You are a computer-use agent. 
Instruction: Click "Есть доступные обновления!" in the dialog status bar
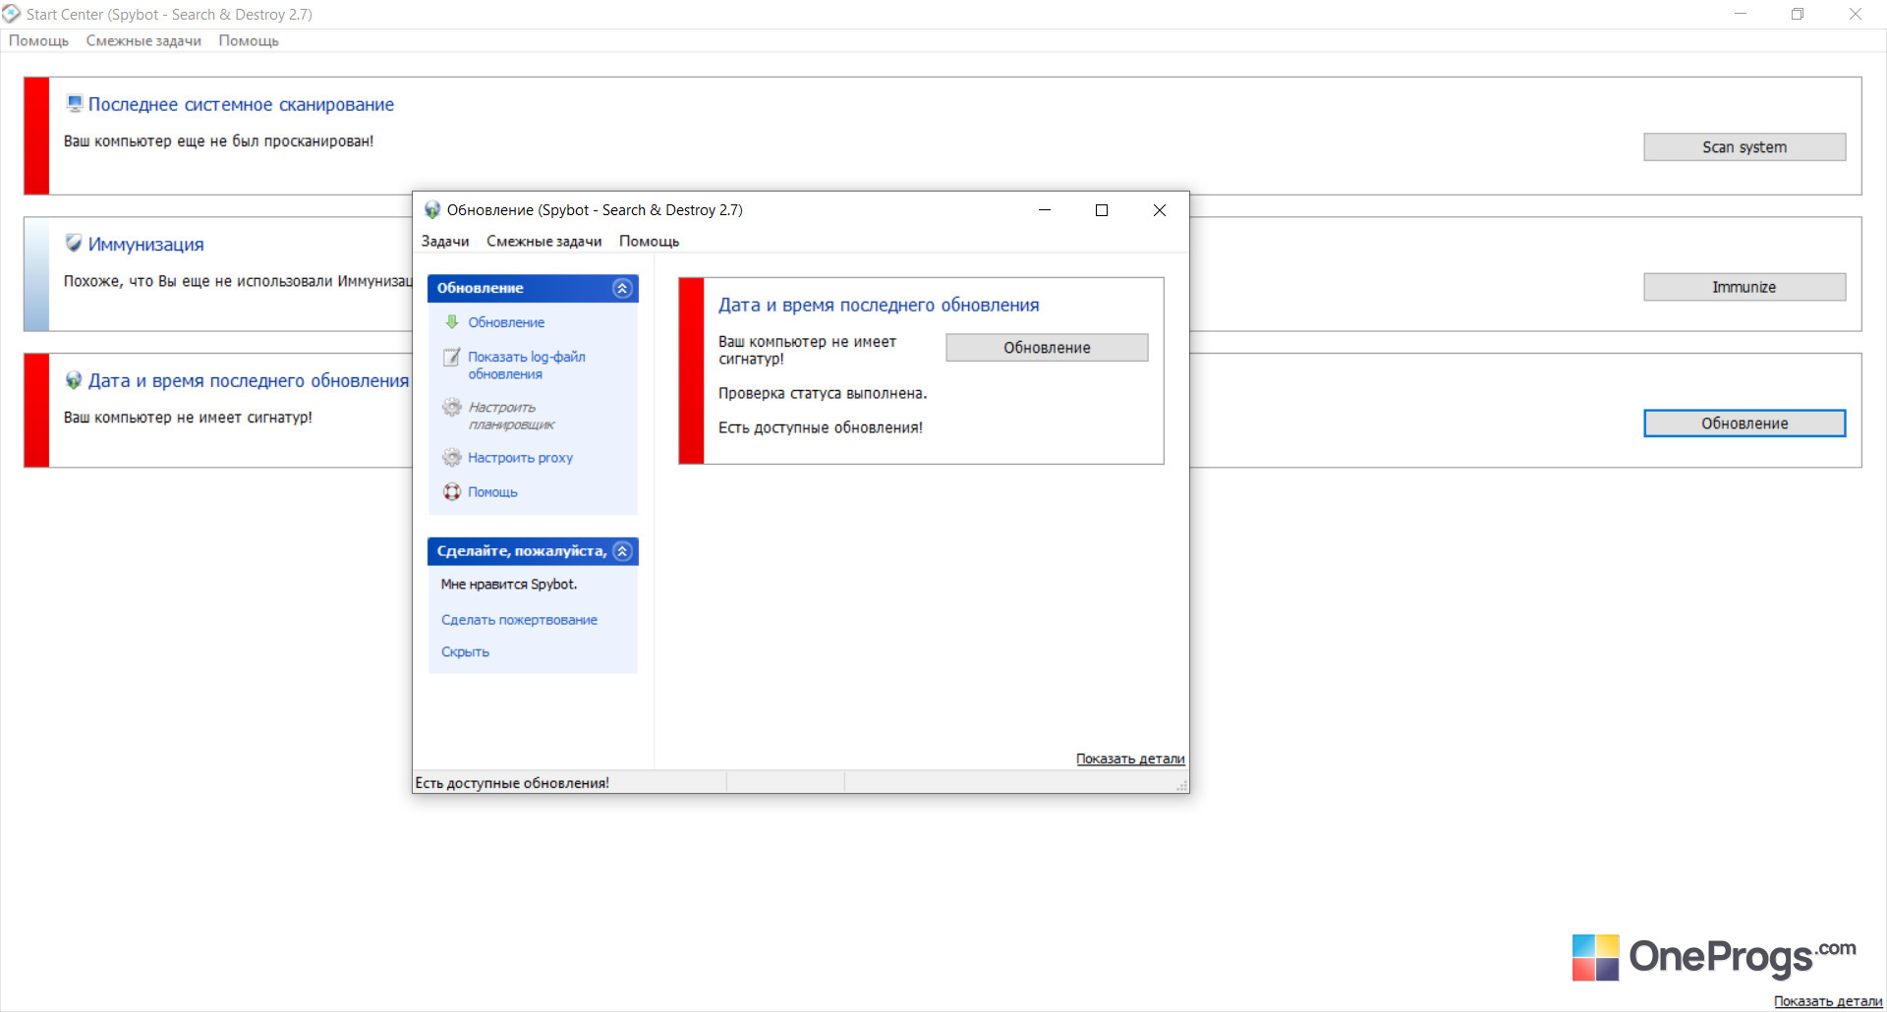pyautogui.click(x=512, y=783)
